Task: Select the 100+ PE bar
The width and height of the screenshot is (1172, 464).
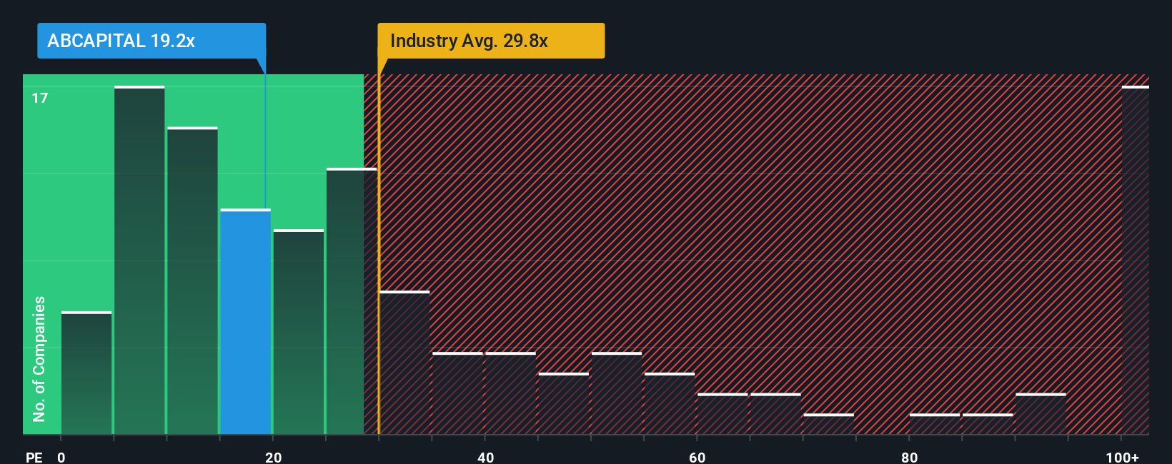Action: 1136,260
